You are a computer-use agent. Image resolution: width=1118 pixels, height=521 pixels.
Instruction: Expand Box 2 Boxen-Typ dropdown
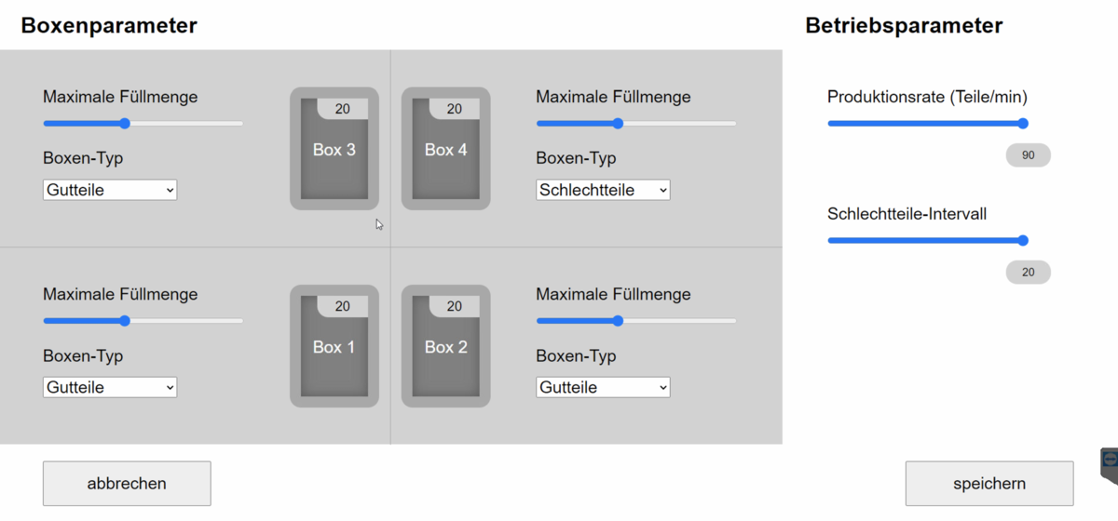coord(603,387)
